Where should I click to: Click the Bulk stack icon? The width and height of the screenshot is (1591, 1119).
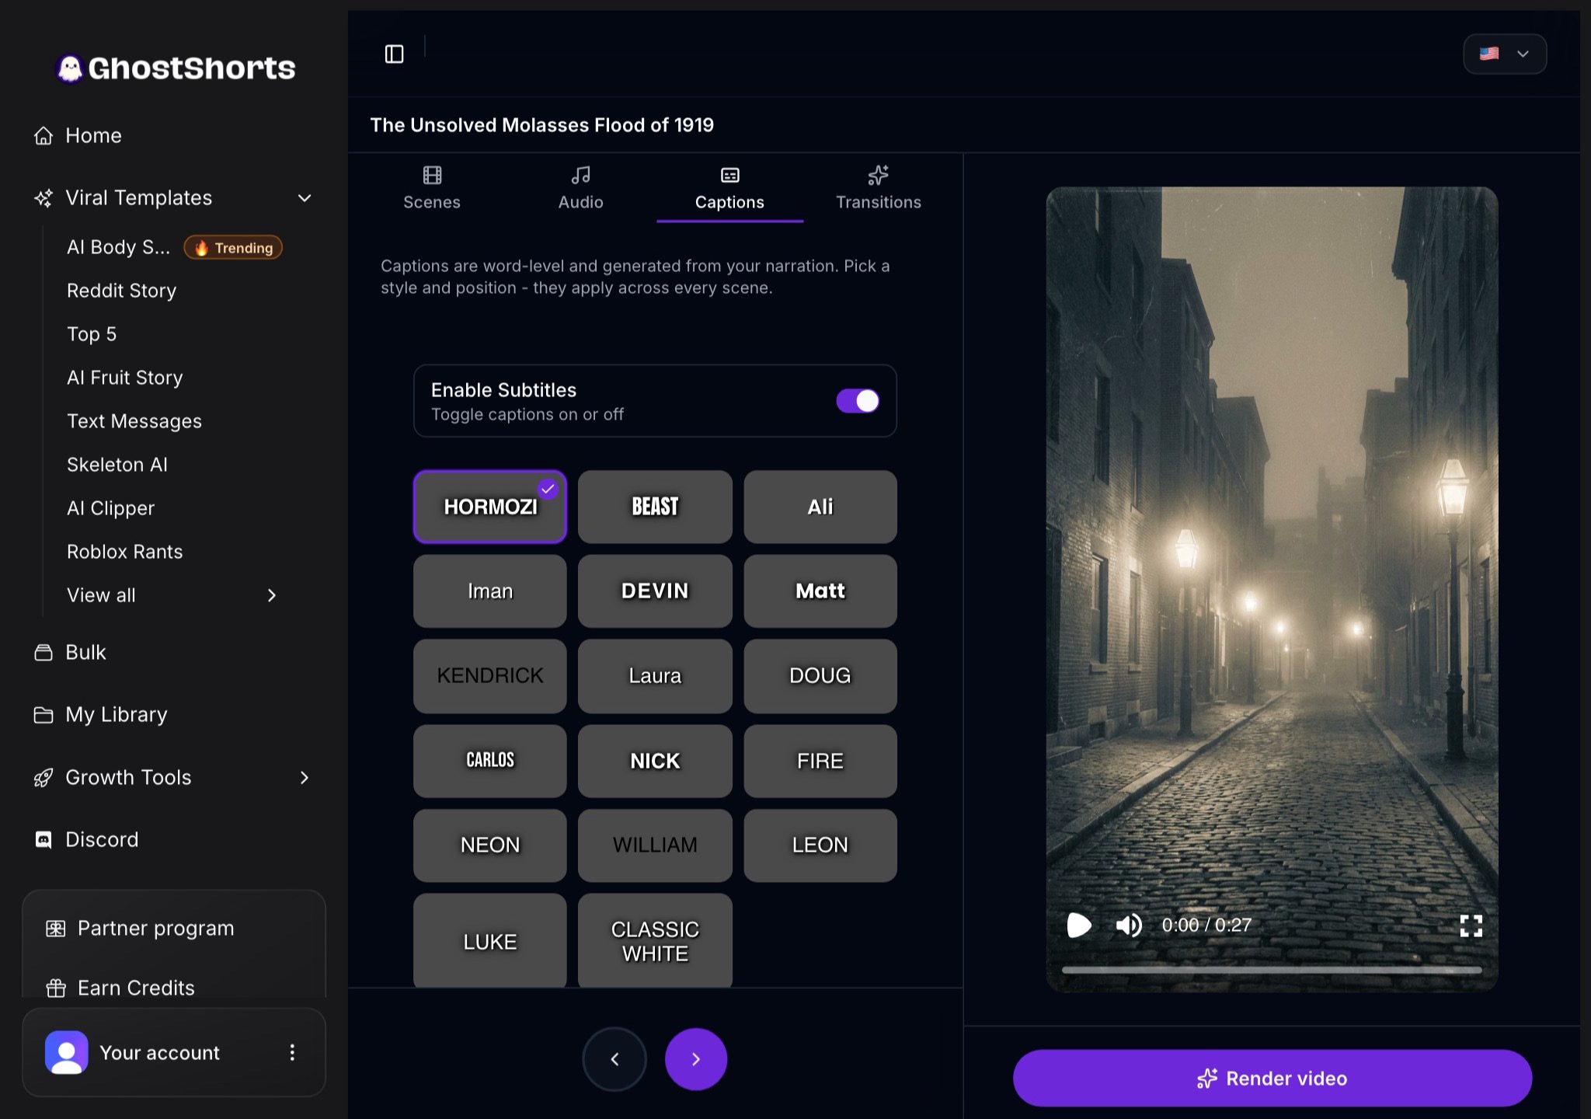point(44,653)
